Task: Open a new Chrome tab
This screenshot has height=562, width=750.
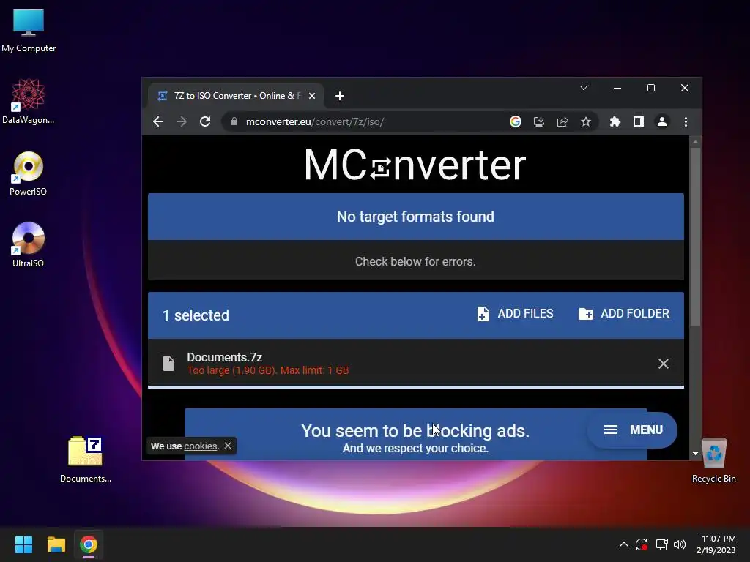Action: [340, 96]
